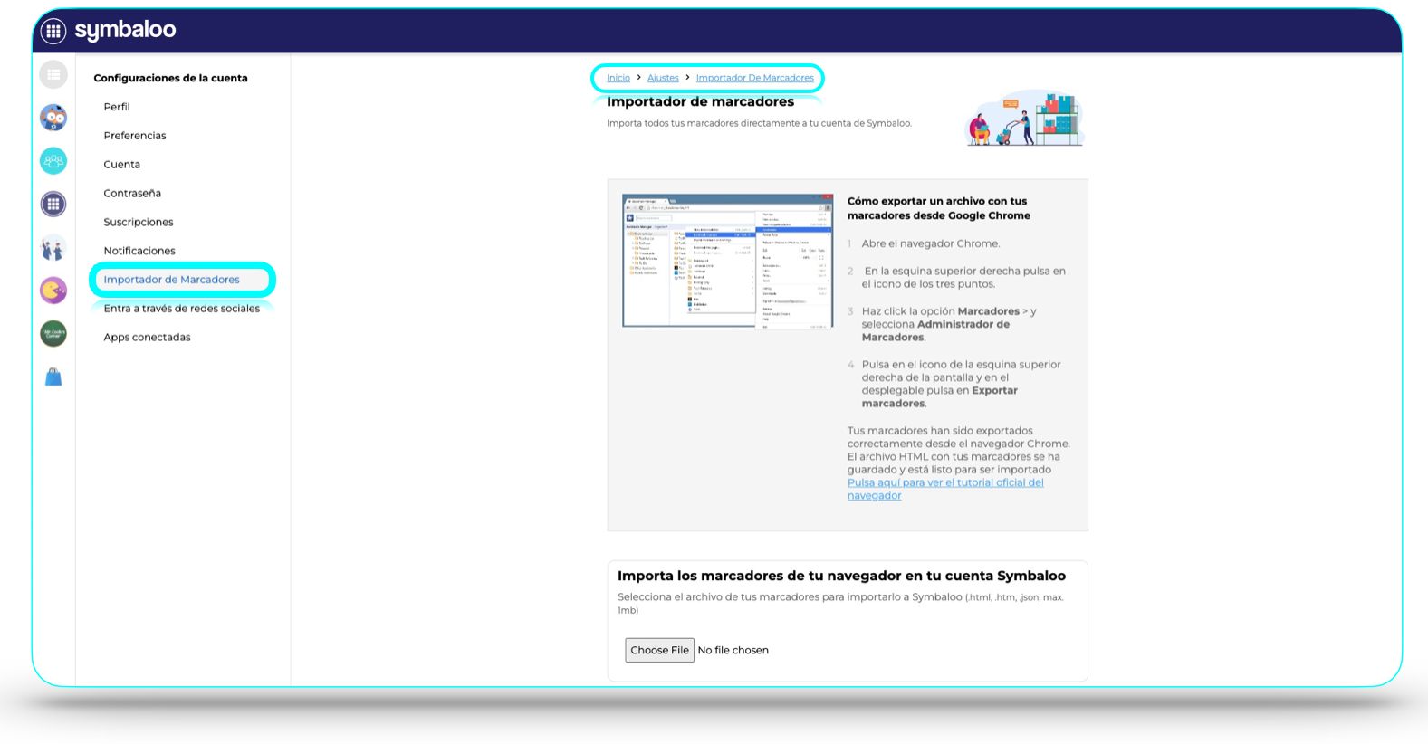This screenshot has height=744, width=1428.
Task: Open the gray list view sidebar icon
Action: tap(53, 74)
